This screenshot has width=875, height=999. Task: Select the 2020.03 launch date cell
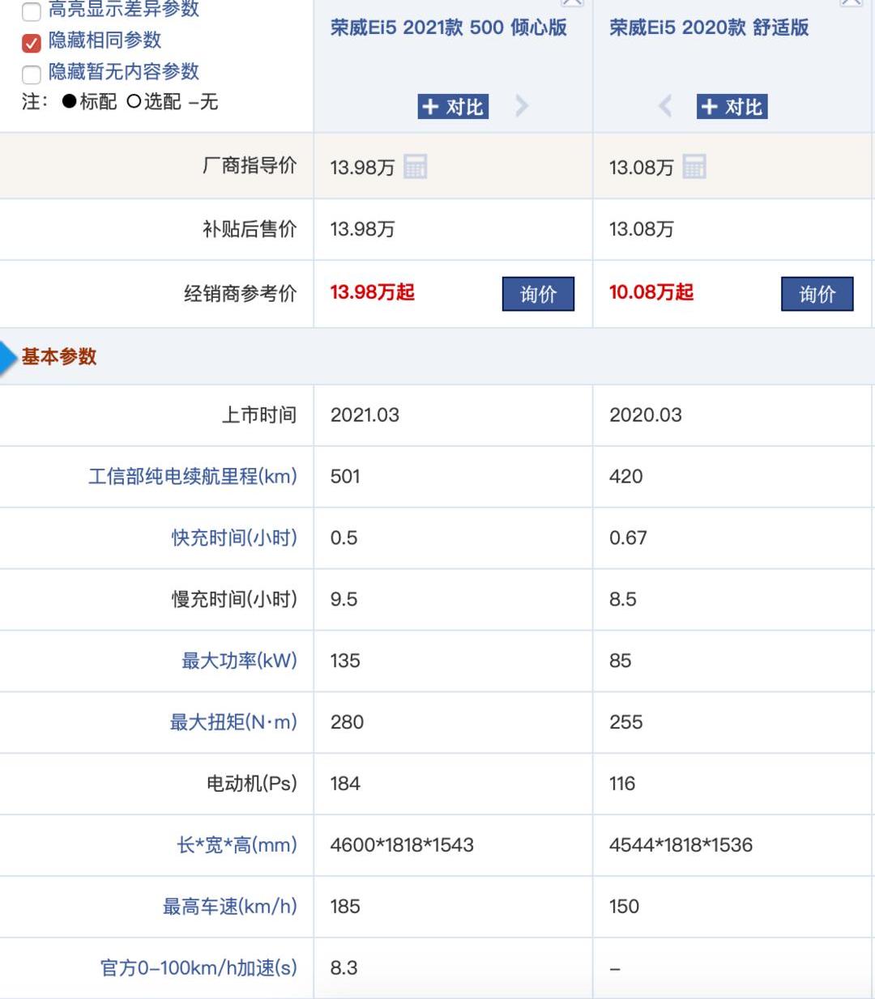pyautogui.click(x=646, y=415)
